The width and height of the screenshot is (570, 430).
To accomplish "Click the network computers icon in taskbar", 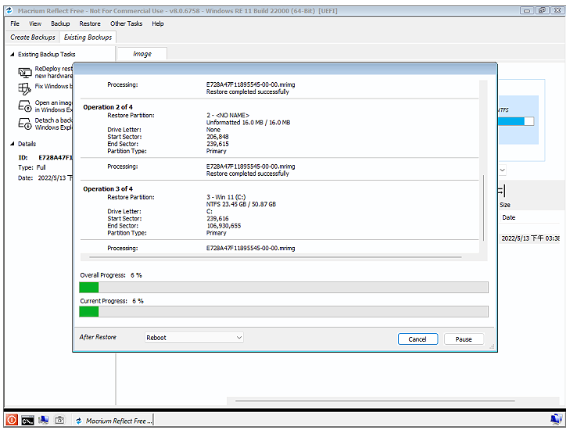I will [44, 420].
